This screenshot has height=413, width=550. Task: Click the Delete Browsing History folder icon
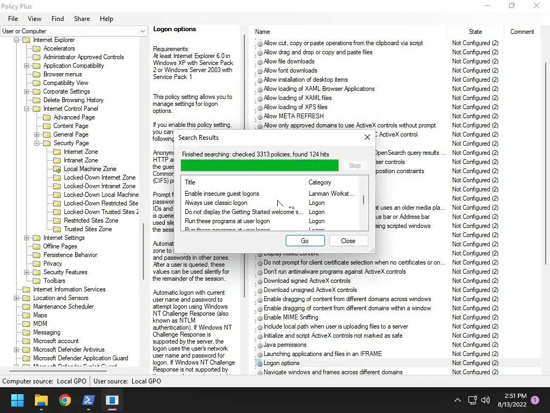[37, 100]
